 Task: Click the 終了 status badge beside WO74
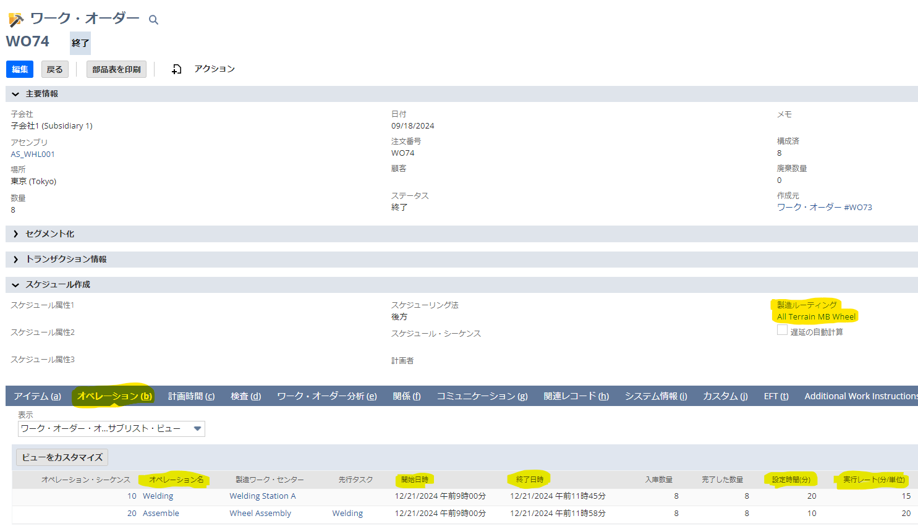pyautogui.click(x=80, y=43)
